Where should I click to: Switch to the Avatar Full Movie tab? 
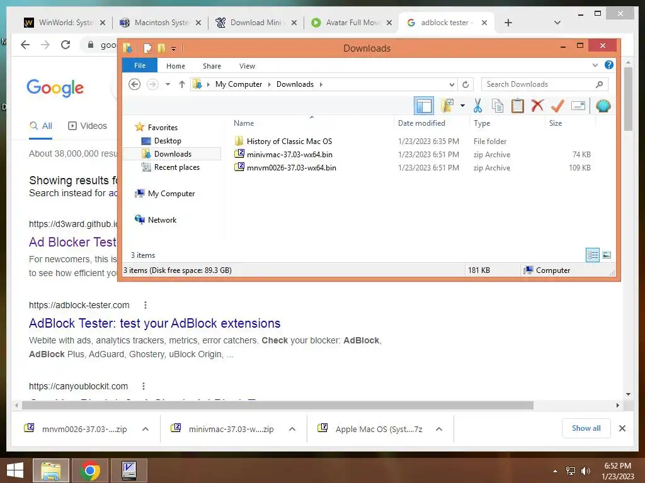(353, 23)
